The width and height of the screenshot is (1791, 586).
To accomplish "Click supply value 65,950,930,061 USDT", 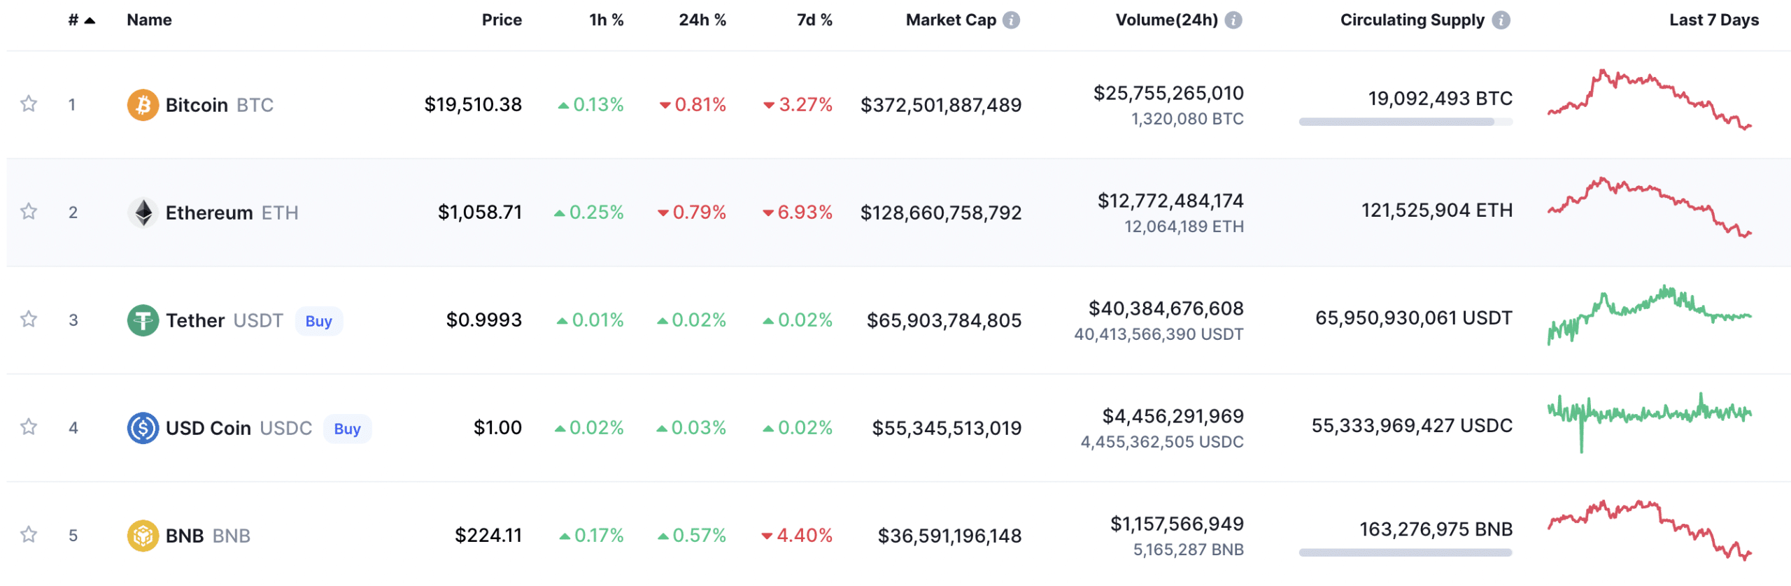I will 1413,318.
